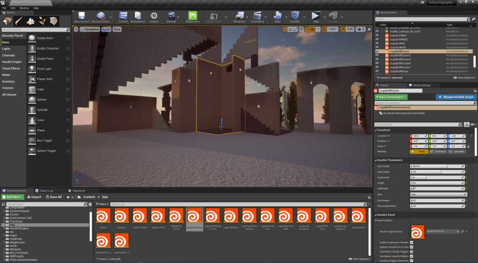This screenshot has height=263, width=478.
Task: Open the Window menu
Action: coord(23,8)
